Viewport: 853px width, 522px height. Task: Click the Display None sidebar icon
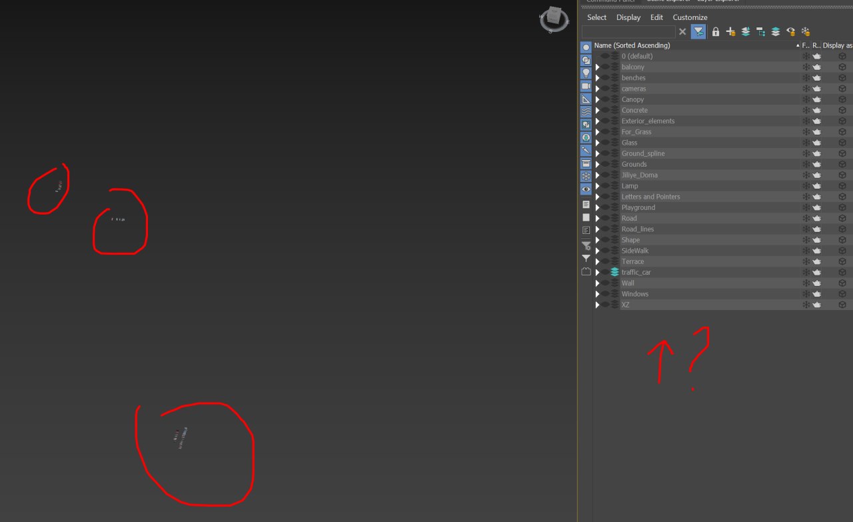[586, 217]
